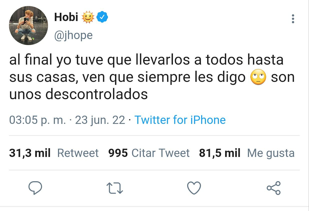The image size is (309, 211).
Task: Click the 23 jun. 22 date
Action: (x=100, y=120)
